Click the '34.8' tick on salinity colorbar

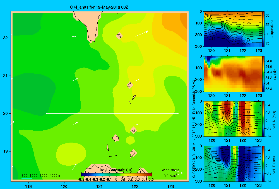click(x=268, y=61)
